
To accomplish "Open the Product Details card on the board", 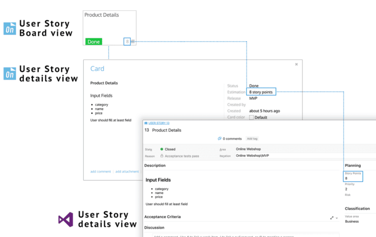I will pyautogui.click(x=110, y=28).
